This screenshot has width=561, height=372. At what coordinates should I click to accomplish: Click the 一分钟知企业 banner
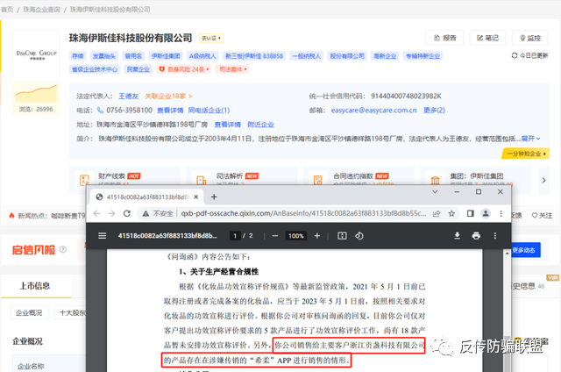[526, 154]
